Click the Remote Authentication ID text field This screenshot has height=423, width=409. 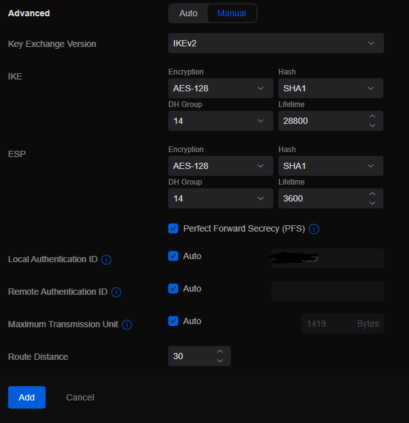[x=327, y=291]
